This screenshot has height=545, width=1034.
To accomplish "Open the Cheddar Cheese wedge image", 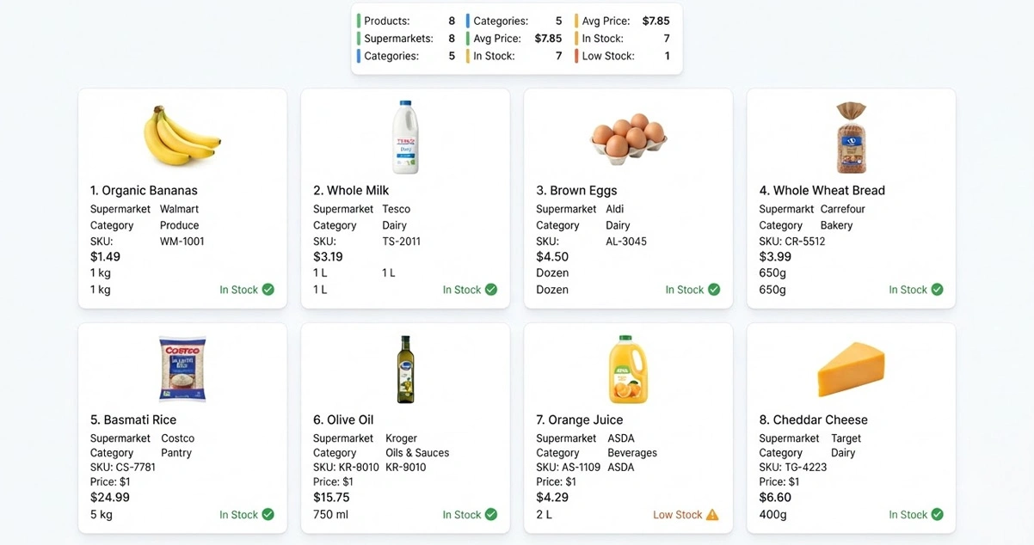I will tap(851, 369).
